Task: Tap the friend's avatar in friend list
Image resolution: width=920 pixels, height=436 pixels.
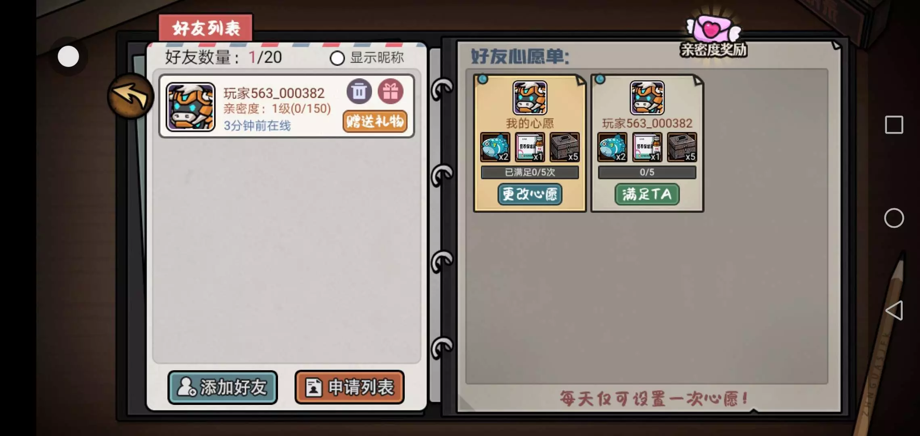Action: tap(190, 107)
